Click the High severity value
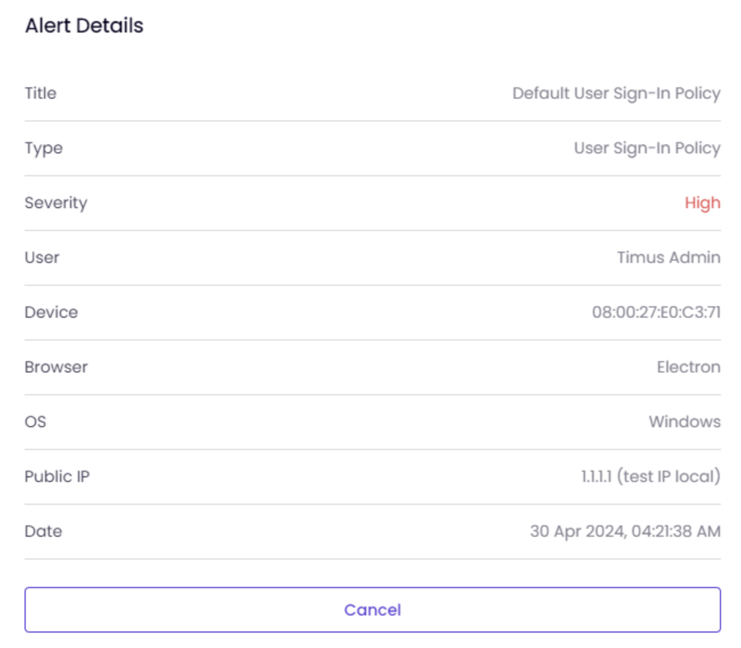Image resolution: width=741 pixels, height=648 pixels. (702, 203)
